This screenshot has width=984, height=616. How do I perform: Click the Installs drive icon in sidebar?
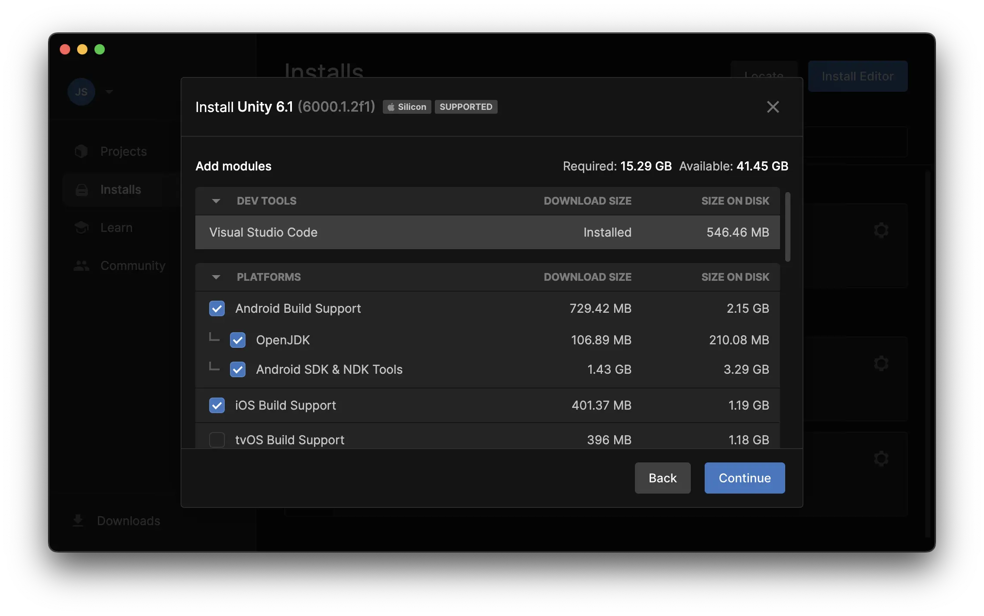(81, 189)
